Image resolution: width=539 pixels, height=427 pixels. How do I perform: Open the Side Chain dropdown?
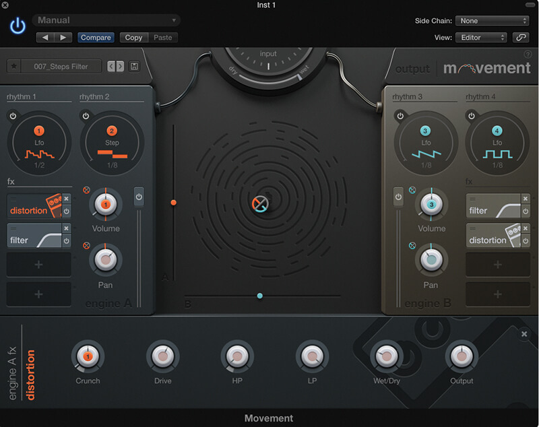[492, 20]
